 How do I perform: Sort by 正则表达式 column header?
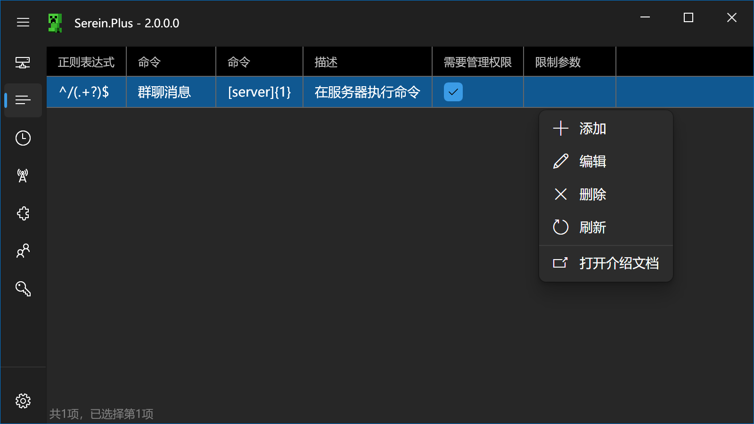click(x=86, y=62)
